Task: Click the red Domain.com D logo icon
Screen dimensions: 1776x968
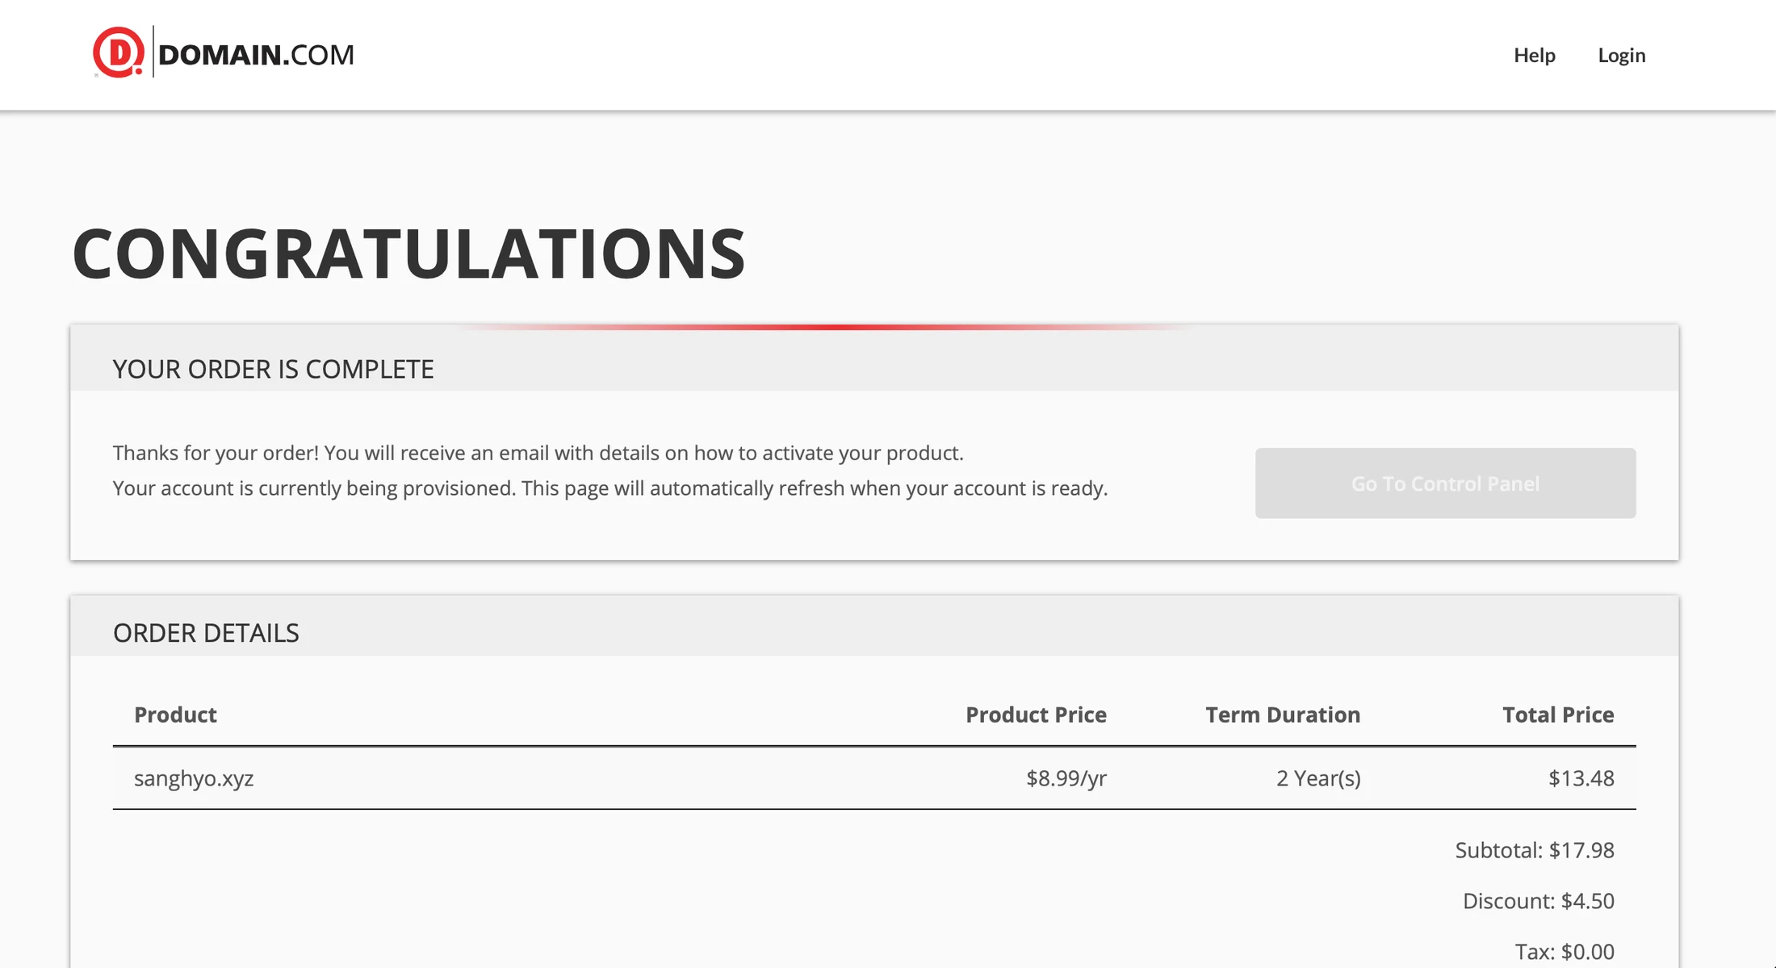Action: pyautogui.click(x=119, y=52)
